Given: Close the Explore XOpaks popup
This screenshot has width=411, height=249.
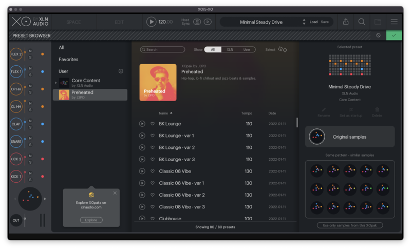Looking at the screenshot, I should pyautogui.click(x=115, y=193).
